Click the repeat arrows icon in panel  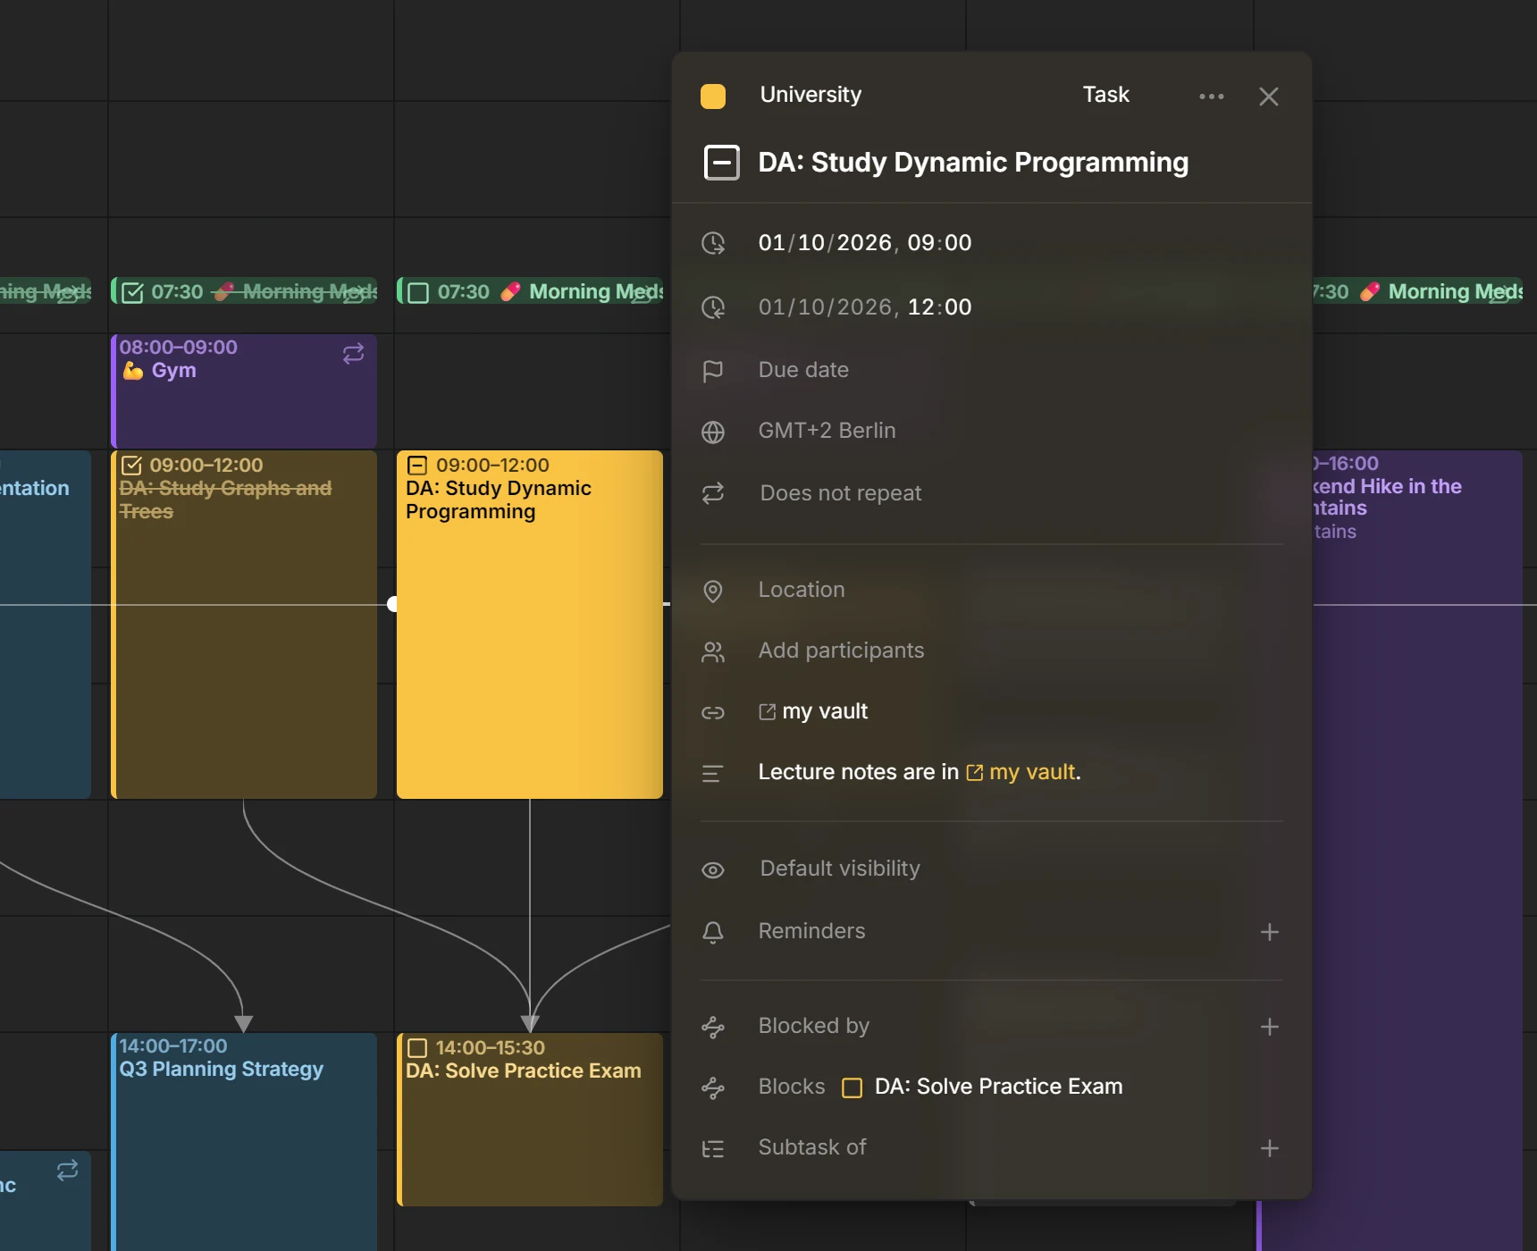pos(713,493)
